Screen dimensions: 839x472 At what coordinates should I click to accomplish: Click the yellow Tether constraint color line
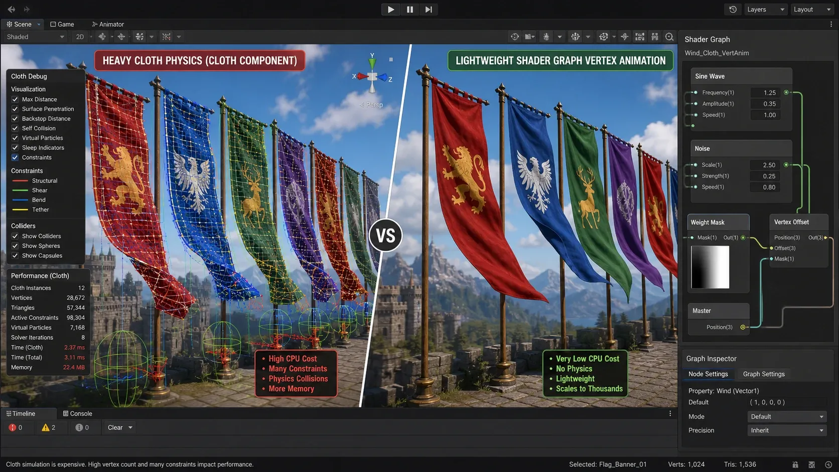(x=20, y=210)
